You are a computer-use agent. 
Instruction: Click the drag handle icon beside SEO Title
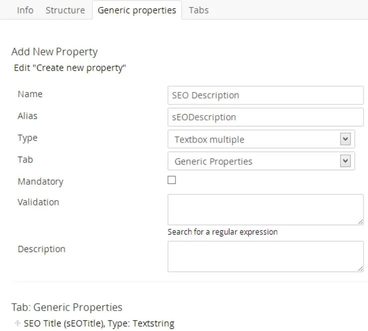[x=18, y=323]
